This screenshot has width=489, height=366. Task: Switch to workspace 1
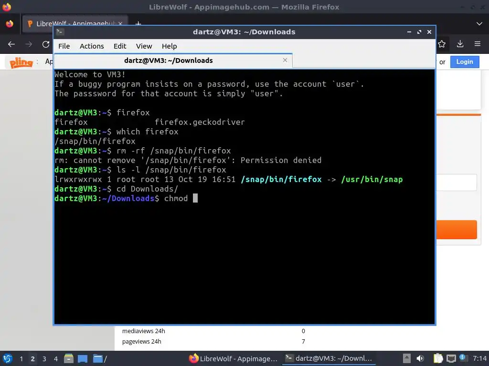coord(21,359)
